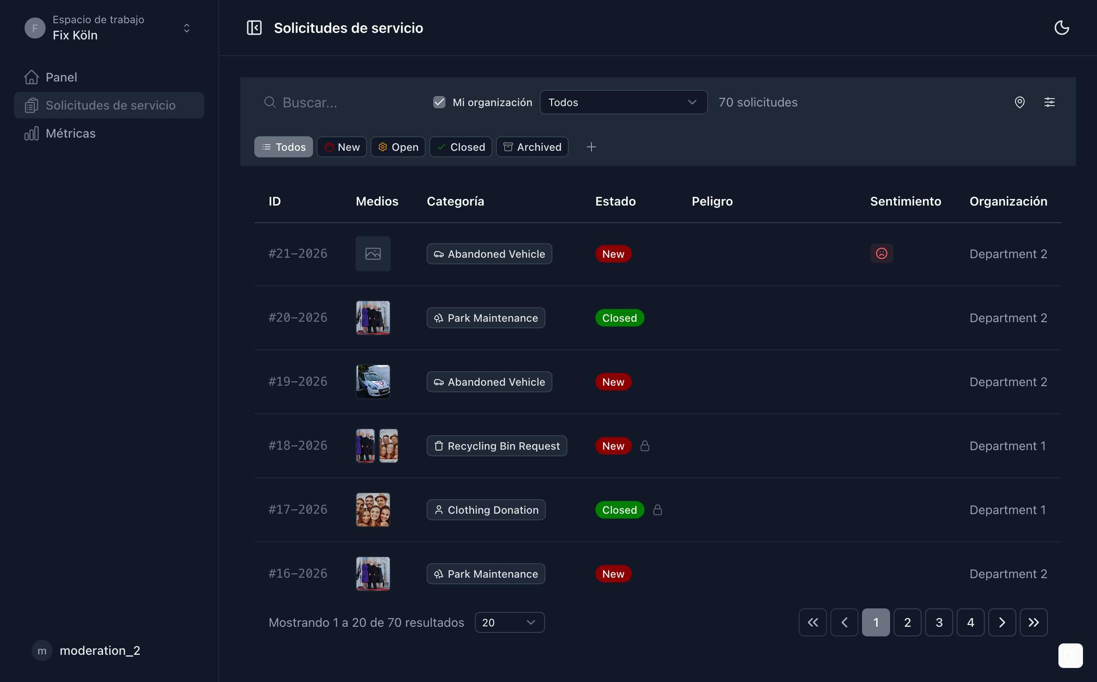Open the map view pin icon
This screenshot has height=682, width=1097.
click(1020, 102)
